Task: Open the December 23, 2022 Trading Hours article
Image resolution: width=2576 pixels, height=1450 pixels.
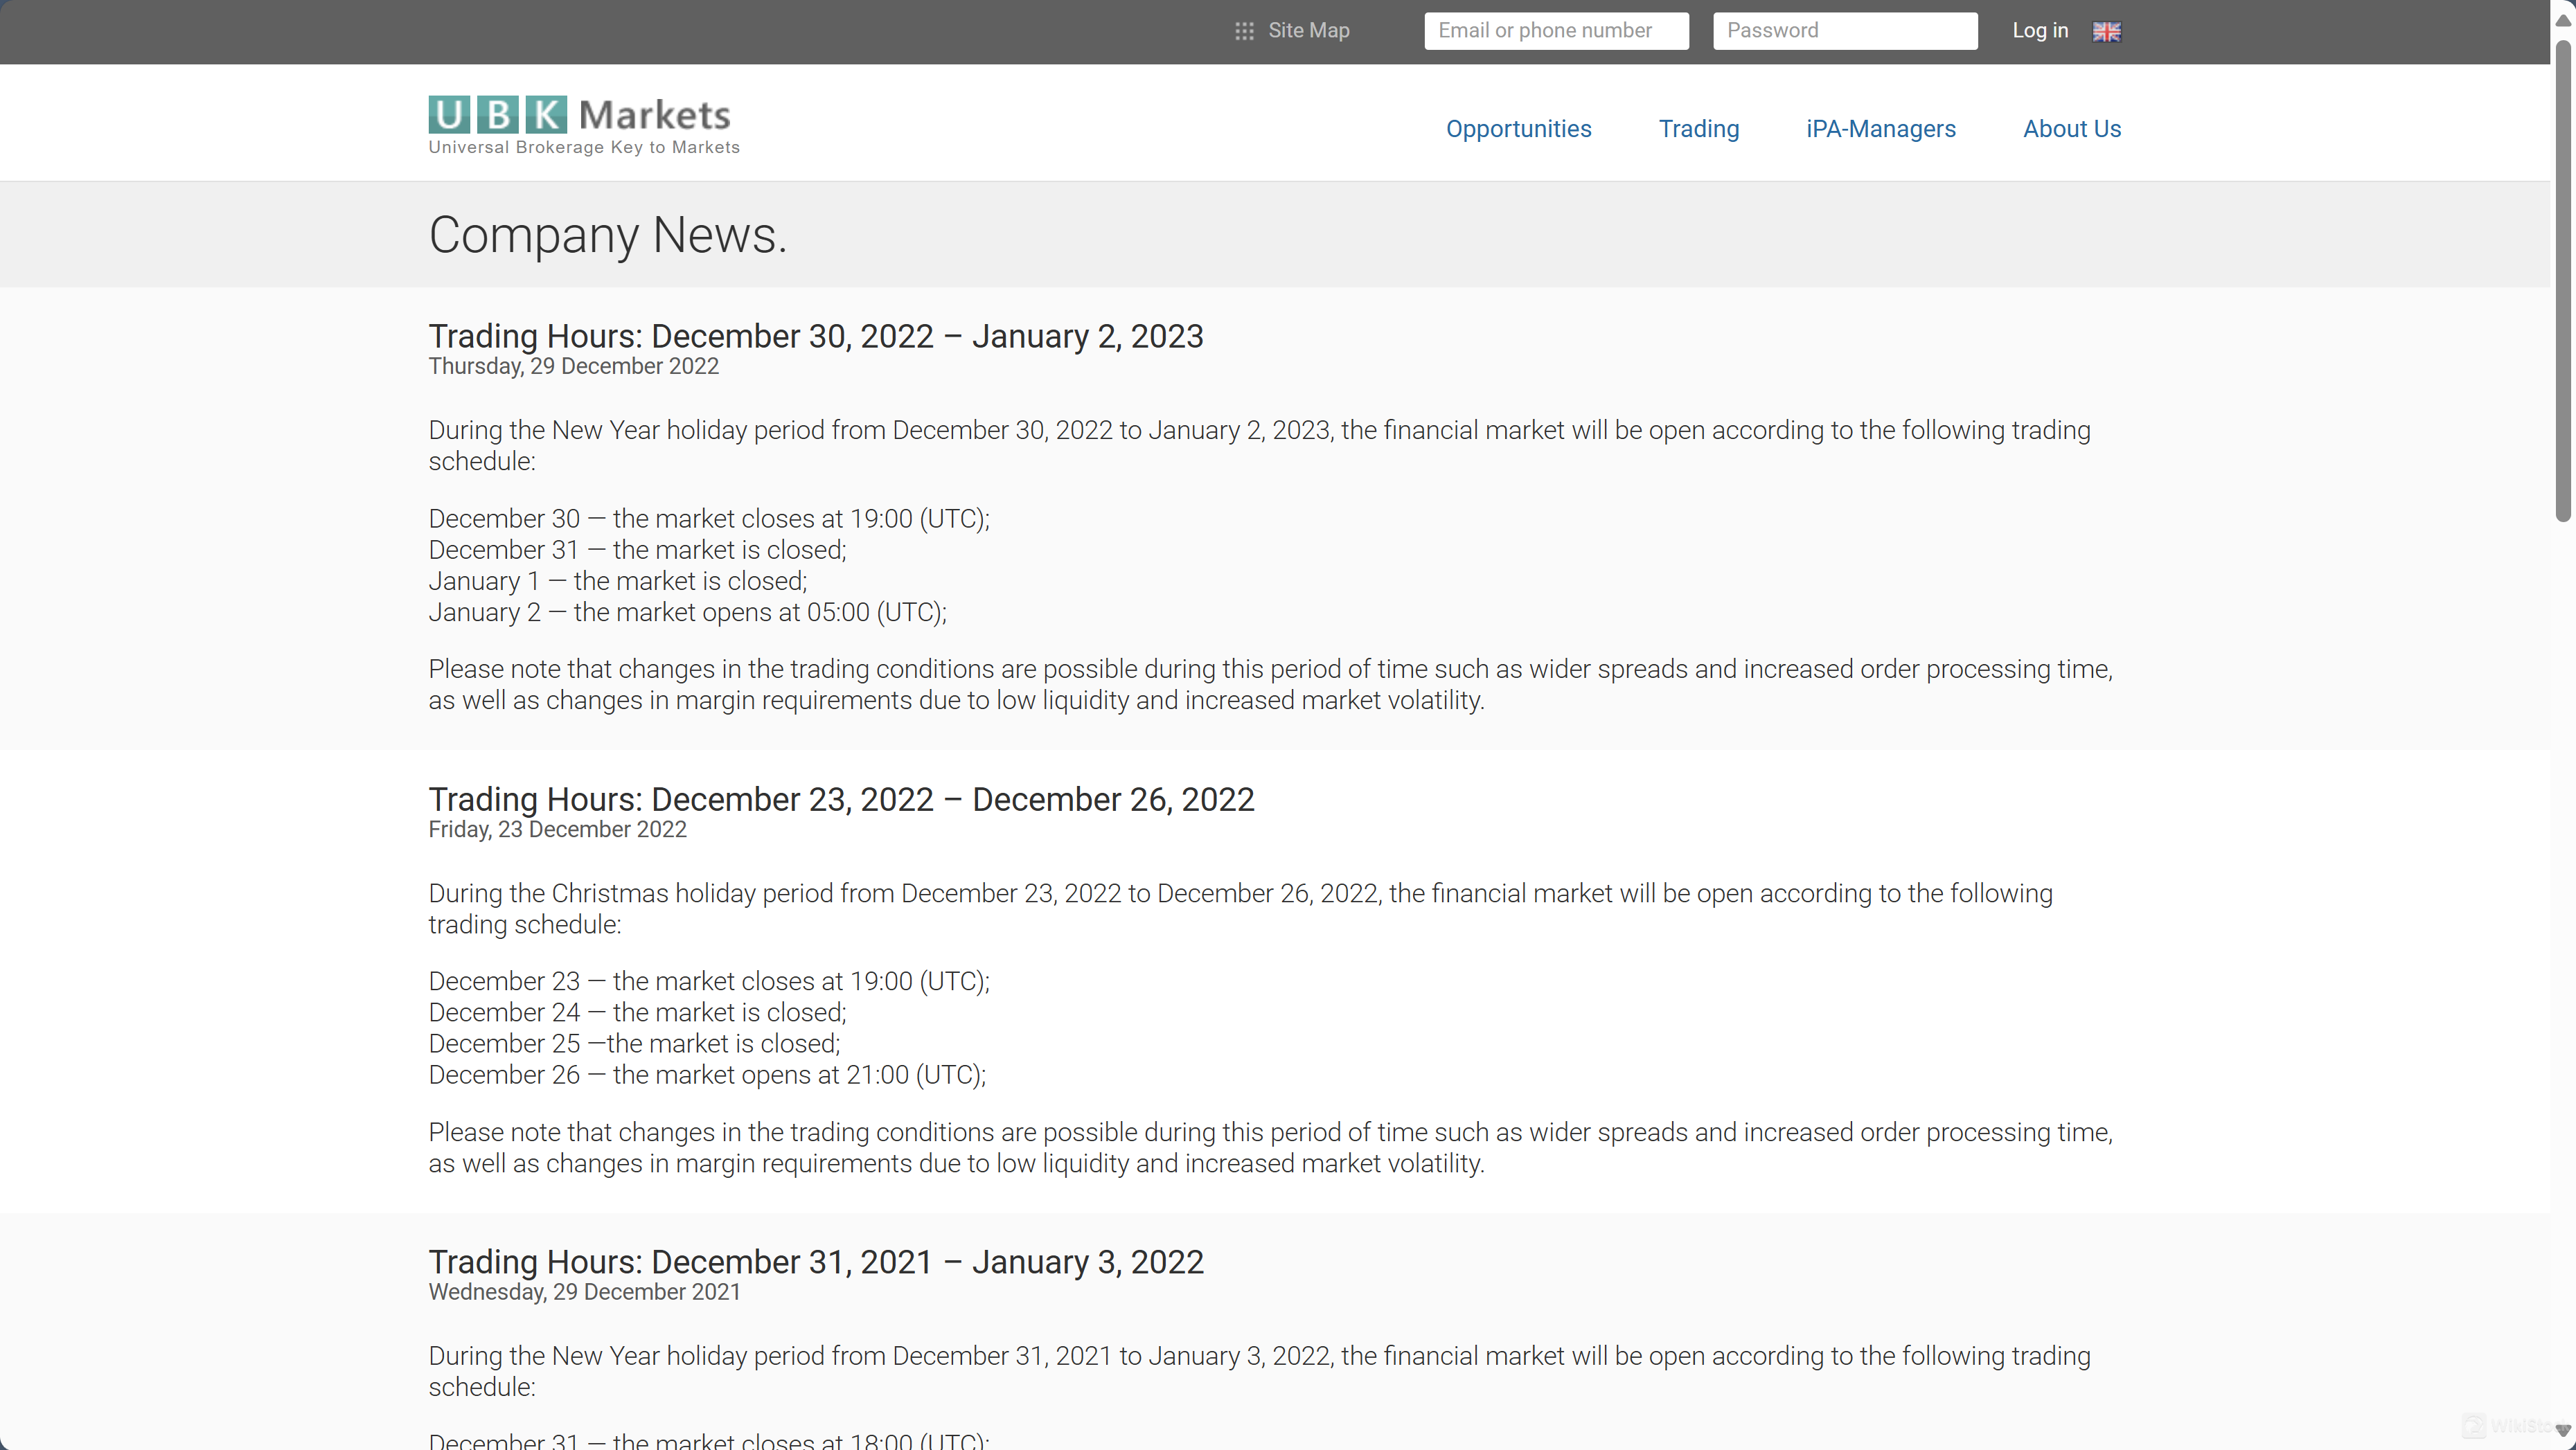Action: click(840, 800)
